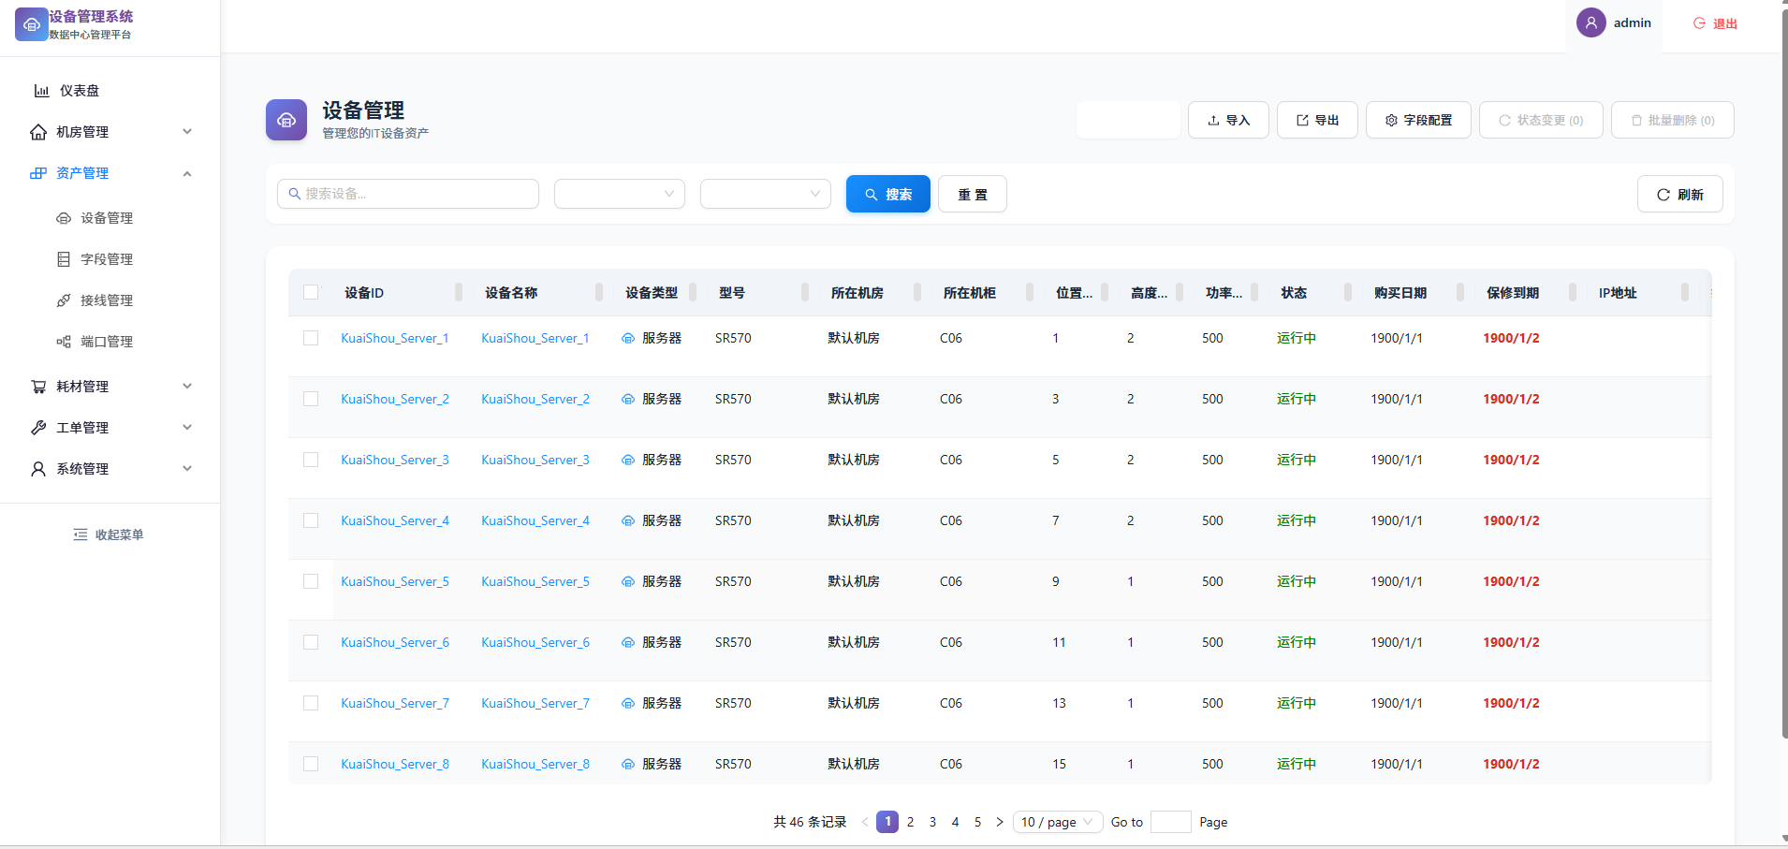
Task: Click the magnifier icon in the search field
Action: click(295, 194)
